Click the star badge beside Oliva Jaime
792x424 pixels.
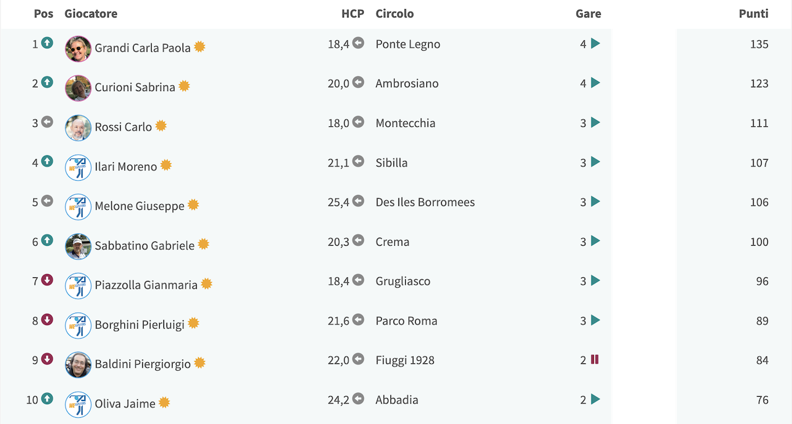click(164, 402)
